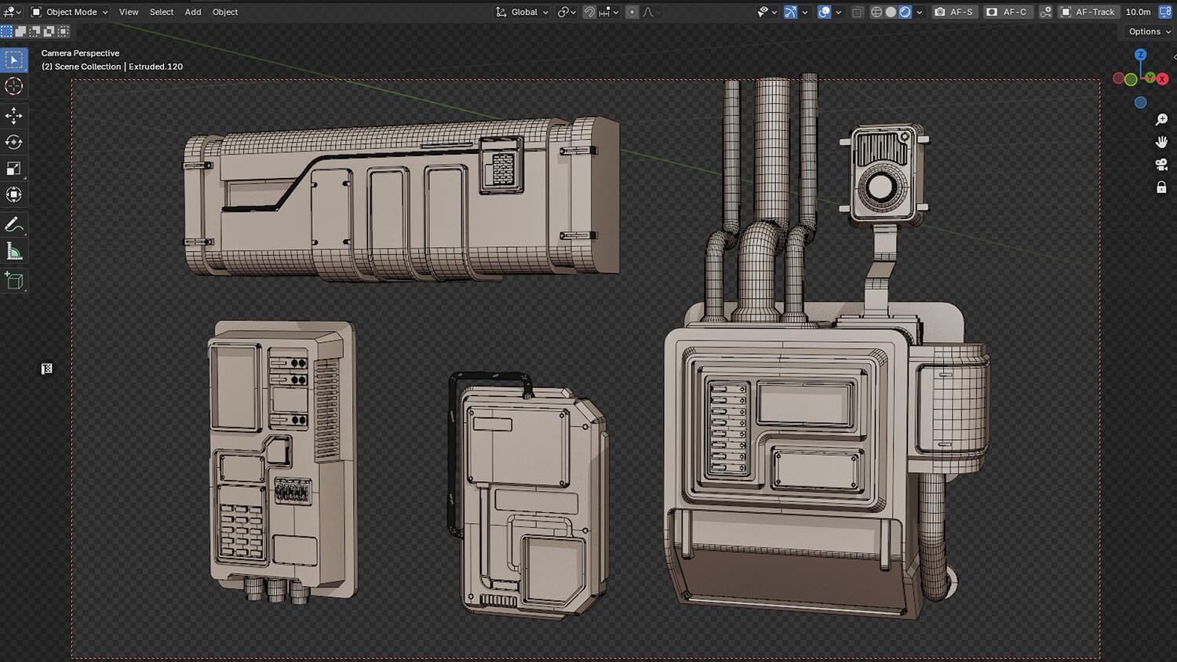The width and height of the screenshot is (1177, 662).
Task: Click the Z axis on navigation gizmo
Action: [x=1141, y=55]
